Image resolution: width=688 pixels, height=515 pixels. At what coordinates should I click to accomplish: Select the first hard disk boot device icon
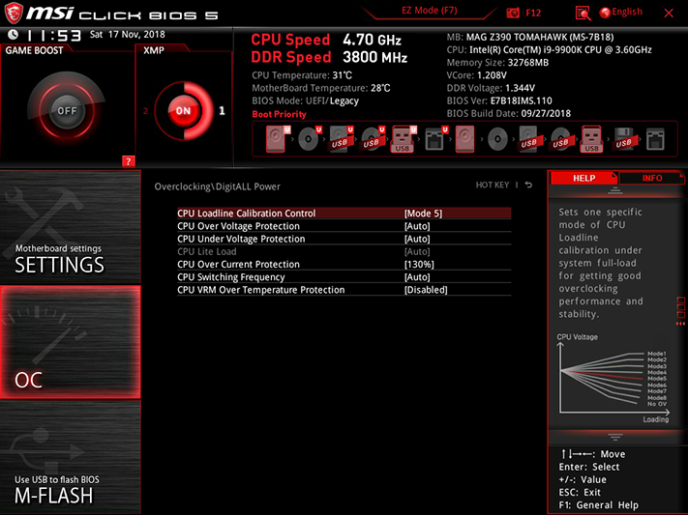coord(276,139)
